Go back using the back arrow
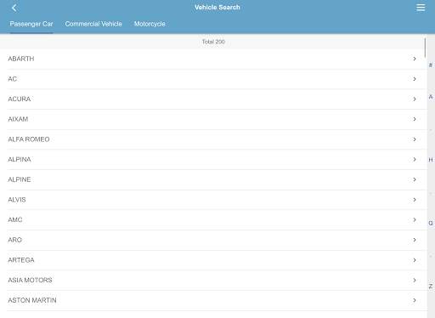This screenshot has height=318, width=435. (14, 8)
